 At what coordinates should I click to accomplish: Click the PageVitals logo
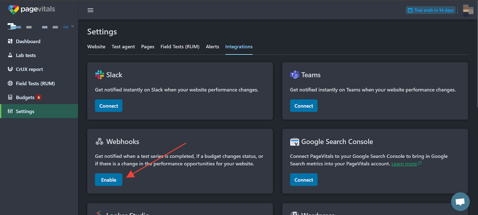click(31, 10)
